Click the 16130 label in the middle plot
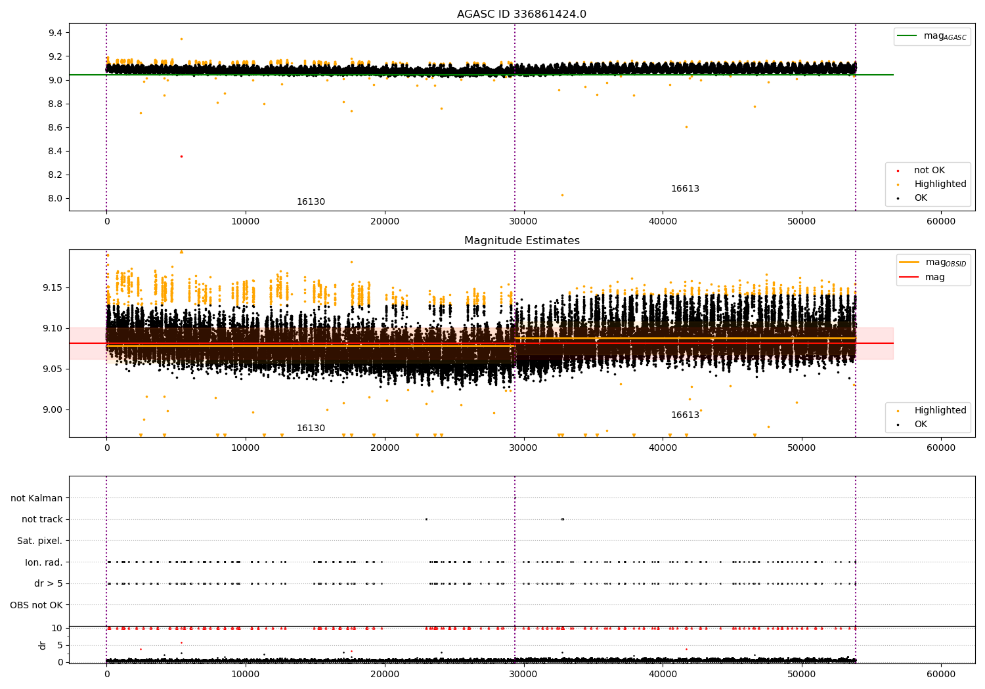The height and width of the screenshot is (689, 985). coord(311,428)
